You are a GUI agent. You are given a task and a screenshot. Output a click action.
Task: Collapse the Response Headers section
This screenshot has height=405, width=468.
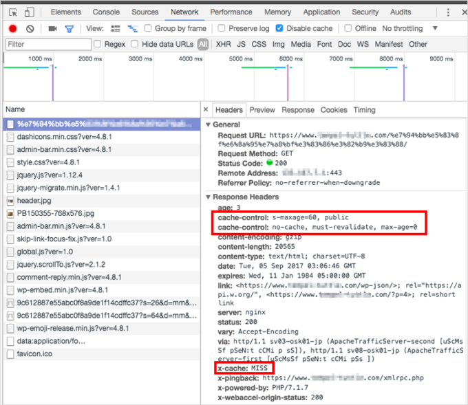click(208, 197)
